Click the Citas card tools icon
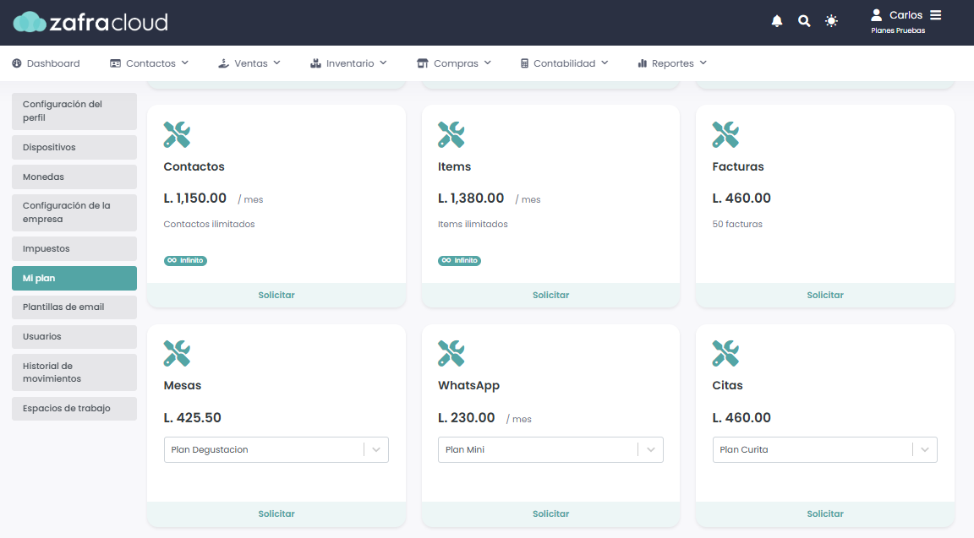The image size is (974, 538). 725,354
